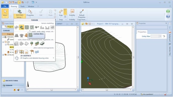Expand the CATALOG tree node
Image resolution: width=173 pixels, height=97 pixels.
click(x=3, y=55)
